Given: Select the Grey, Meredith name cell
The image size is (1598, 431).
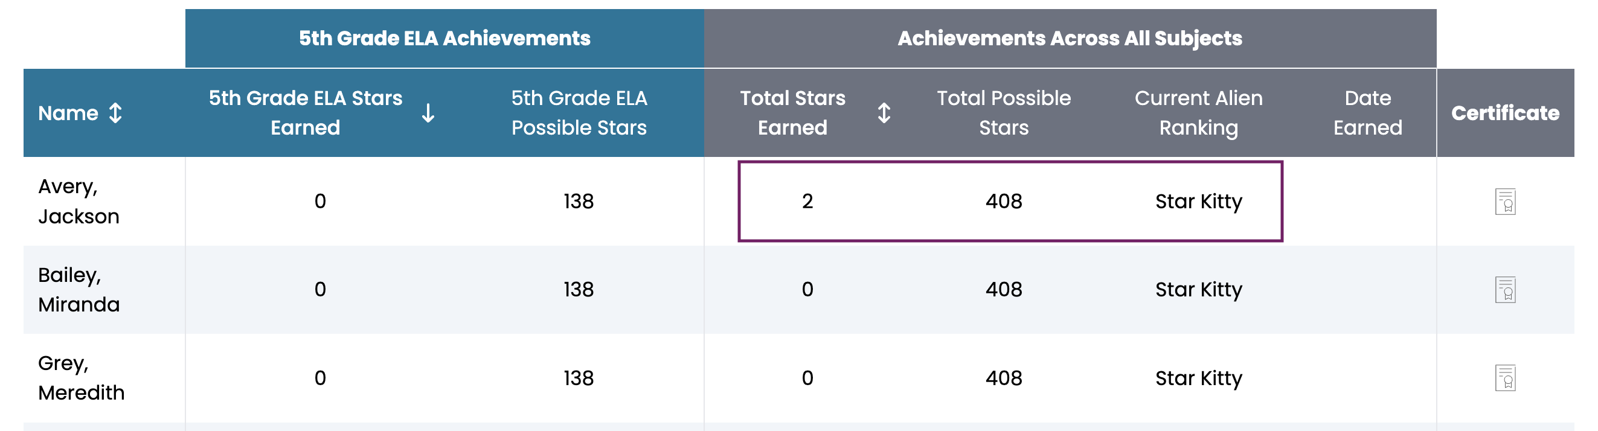Looking at the screenshot, I should 82,378.
